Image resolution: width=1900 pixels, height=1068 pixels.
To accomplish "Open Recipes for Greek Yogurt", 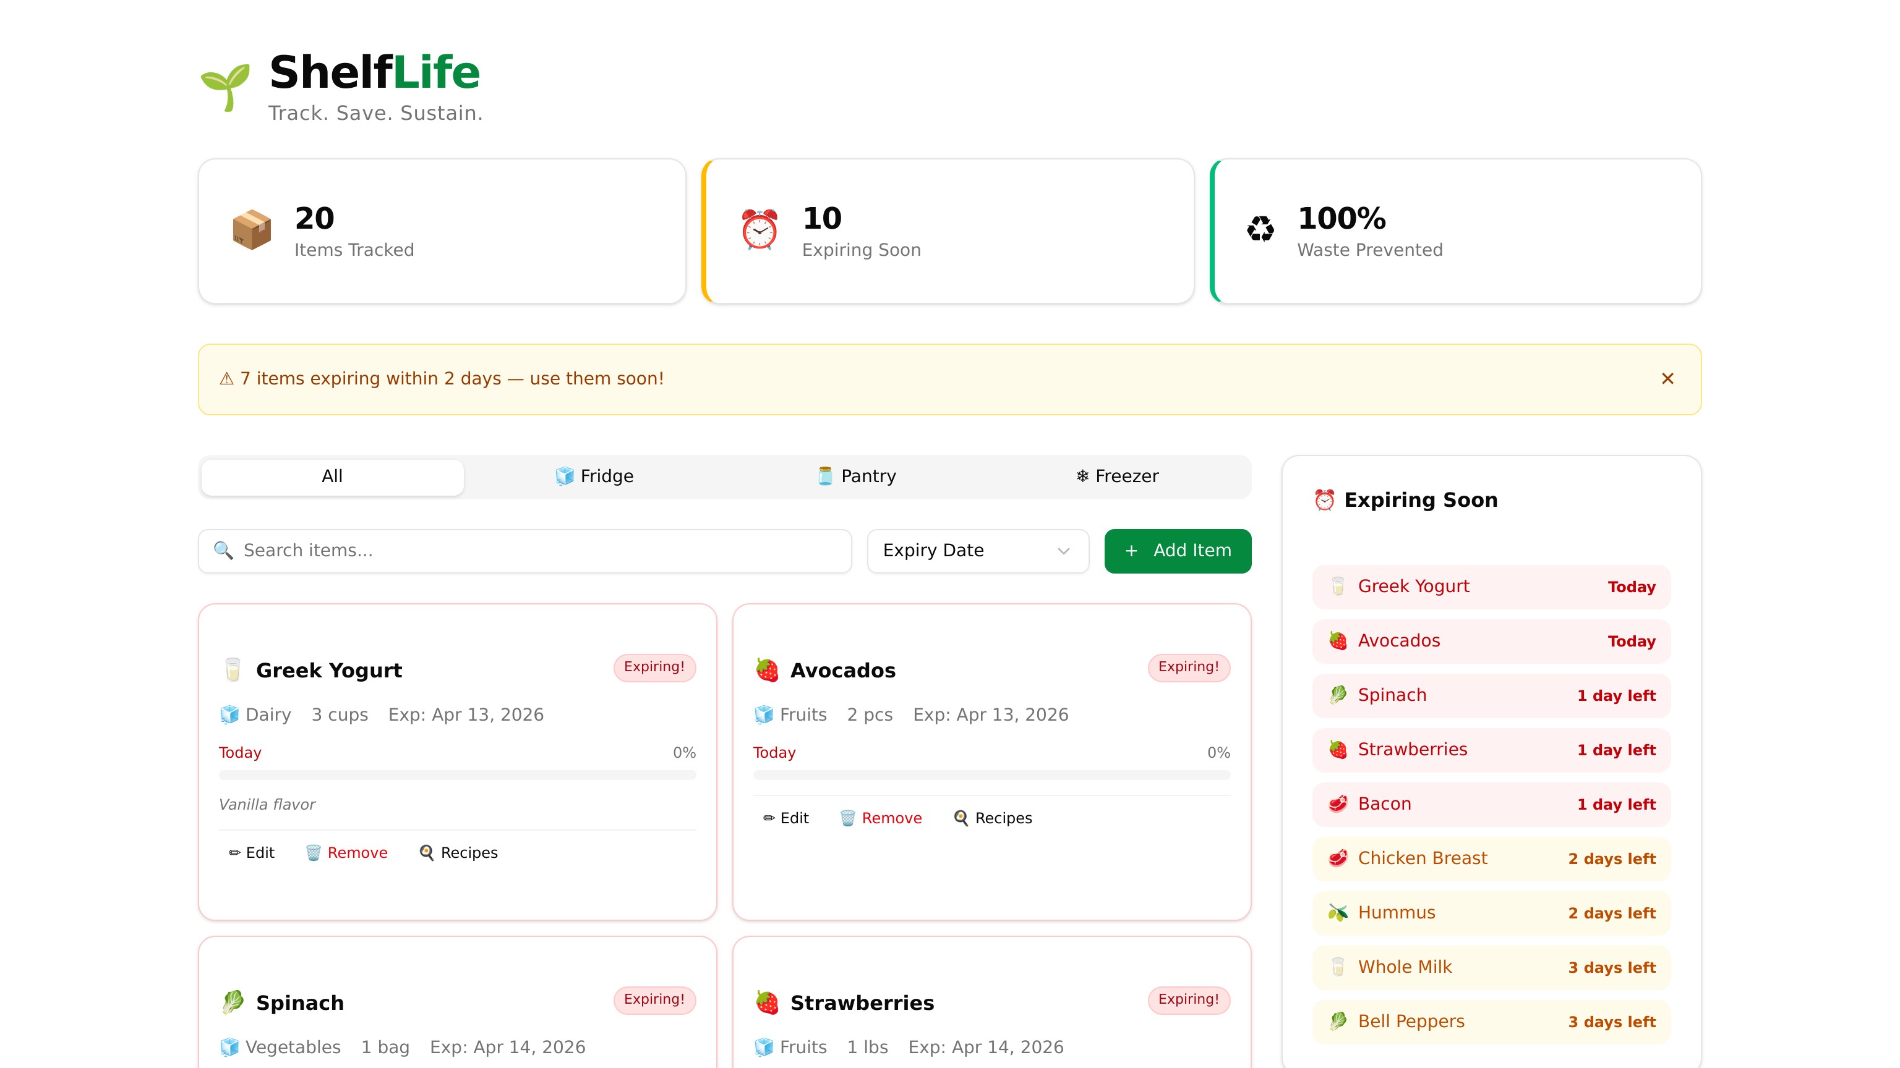I will tap(458, 853).
